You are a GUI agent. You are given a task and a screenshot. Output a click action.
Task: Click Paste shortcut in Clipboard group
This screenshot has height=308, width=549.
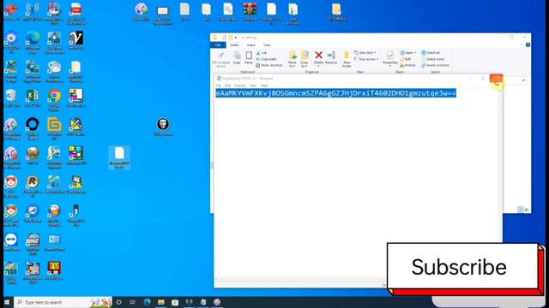tap(268, 65)
